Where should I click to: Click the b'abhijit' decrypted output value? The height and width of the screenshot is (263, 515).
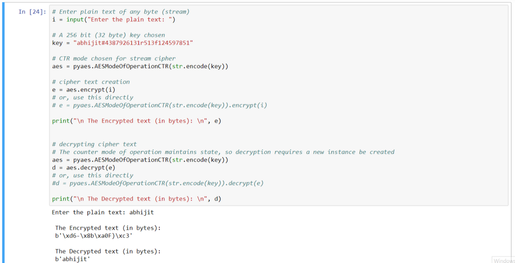pyautogui.click(x=73, y=259)
